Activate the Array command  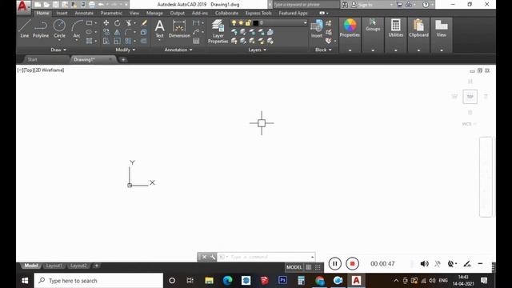(x=128, y=41)
